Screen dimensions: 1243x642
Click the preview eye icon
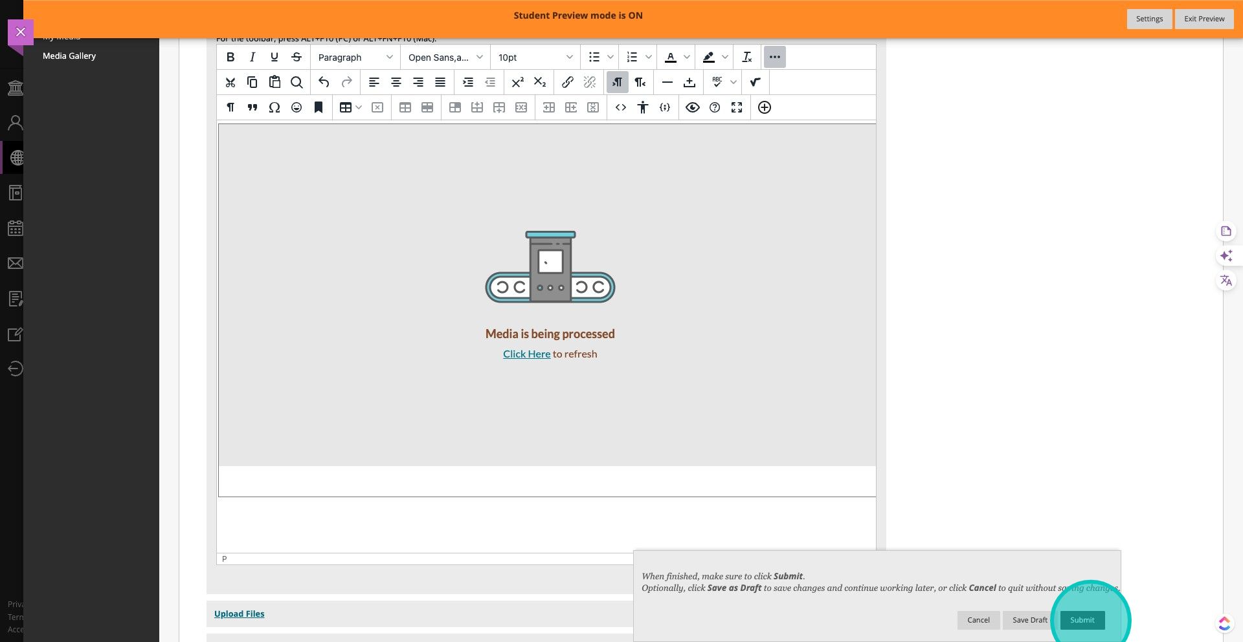pyautogui.click(x=693, y=107)
